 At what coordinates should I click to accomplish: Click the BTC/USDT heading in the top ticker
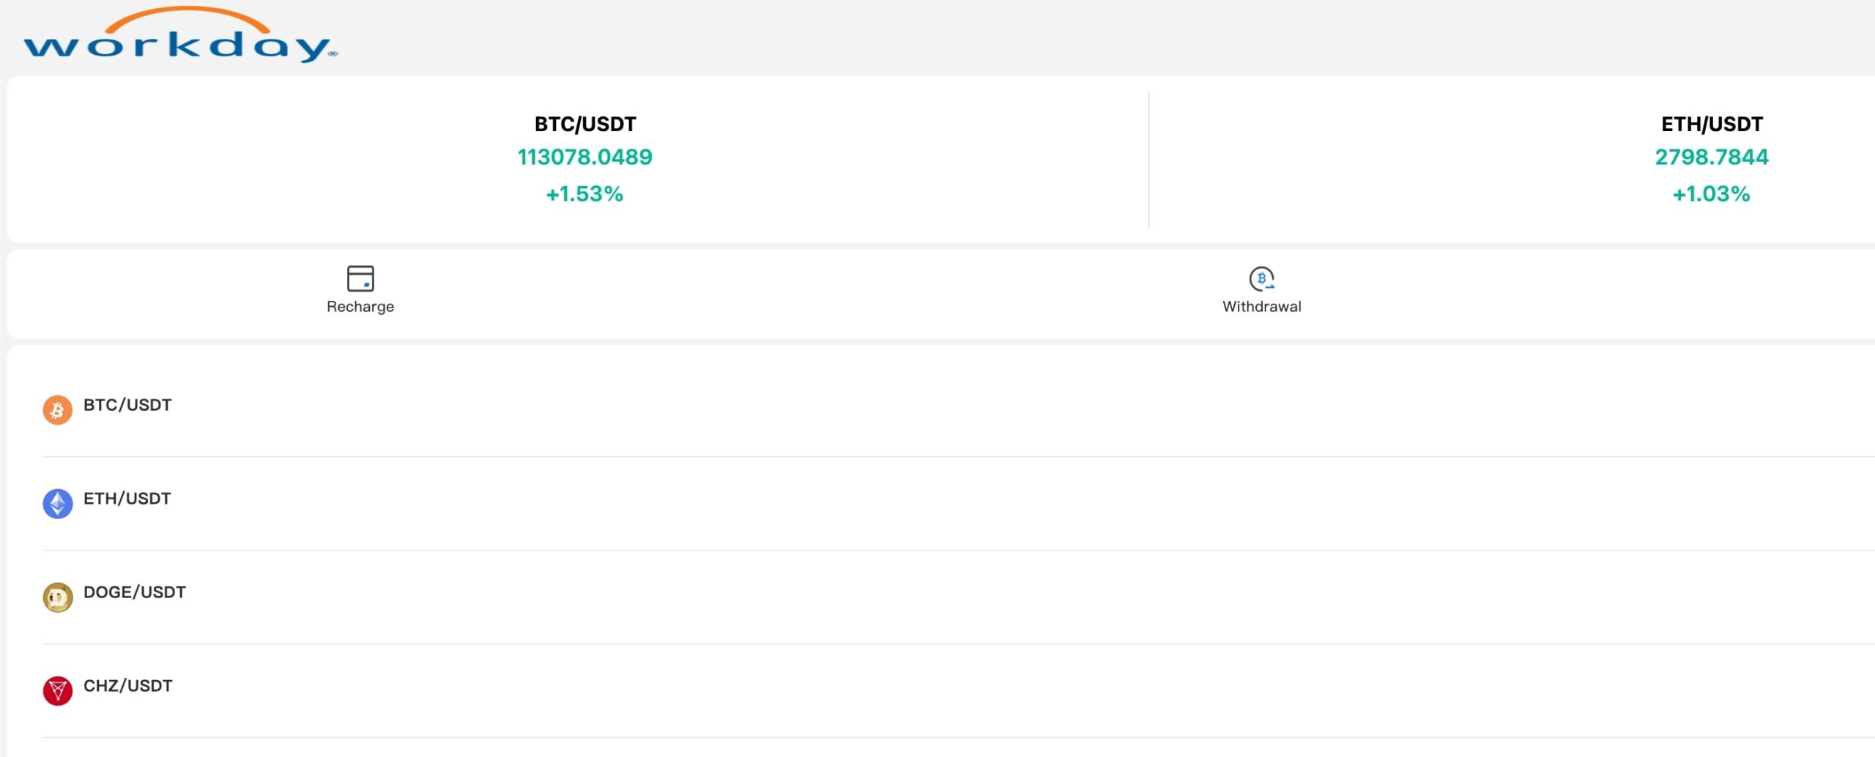[x=585, y=124]
